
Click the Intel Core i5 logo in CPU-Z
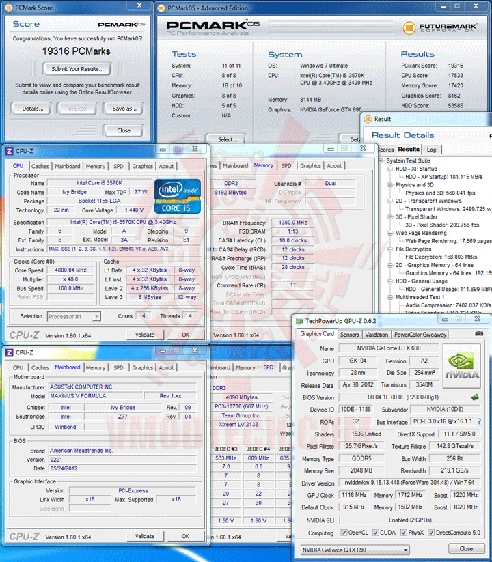177,197
